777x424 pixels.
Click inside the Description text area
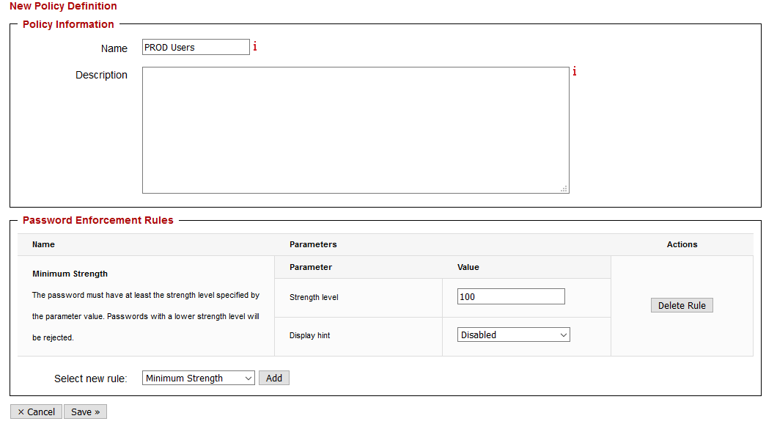click(x=355, y=130)
